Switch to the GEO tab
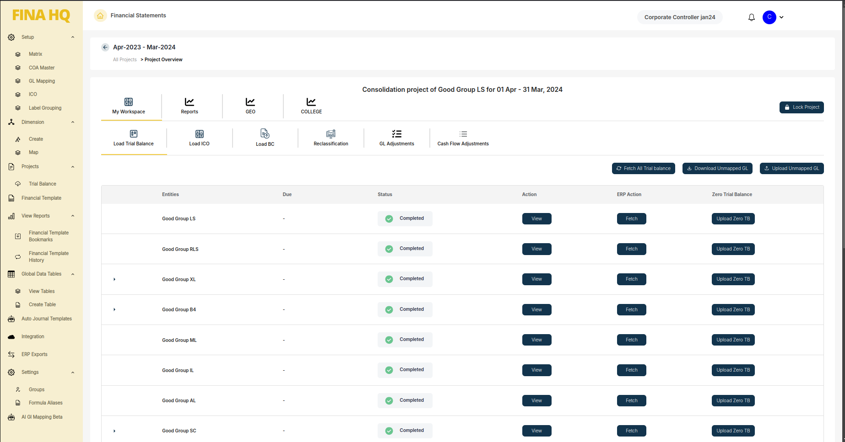Viewport: 845px width, 442px height. pyautogui.click(x=250, y=106)
